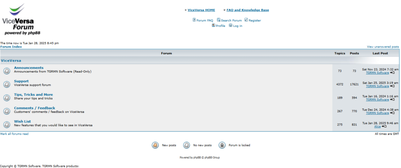Click the Forum Index breadcrumb link
Image resolution: width=401 pixels, height=168 pixels.
[11, 47]
